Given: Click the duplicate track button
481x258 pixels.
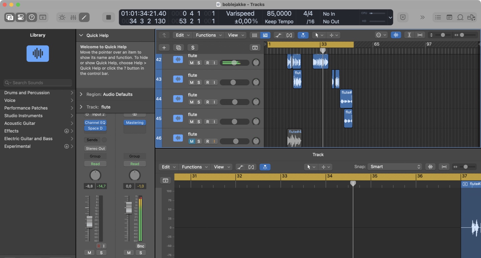Looking at the screenshot, I should pyautogui.click(x=178, y=48).
